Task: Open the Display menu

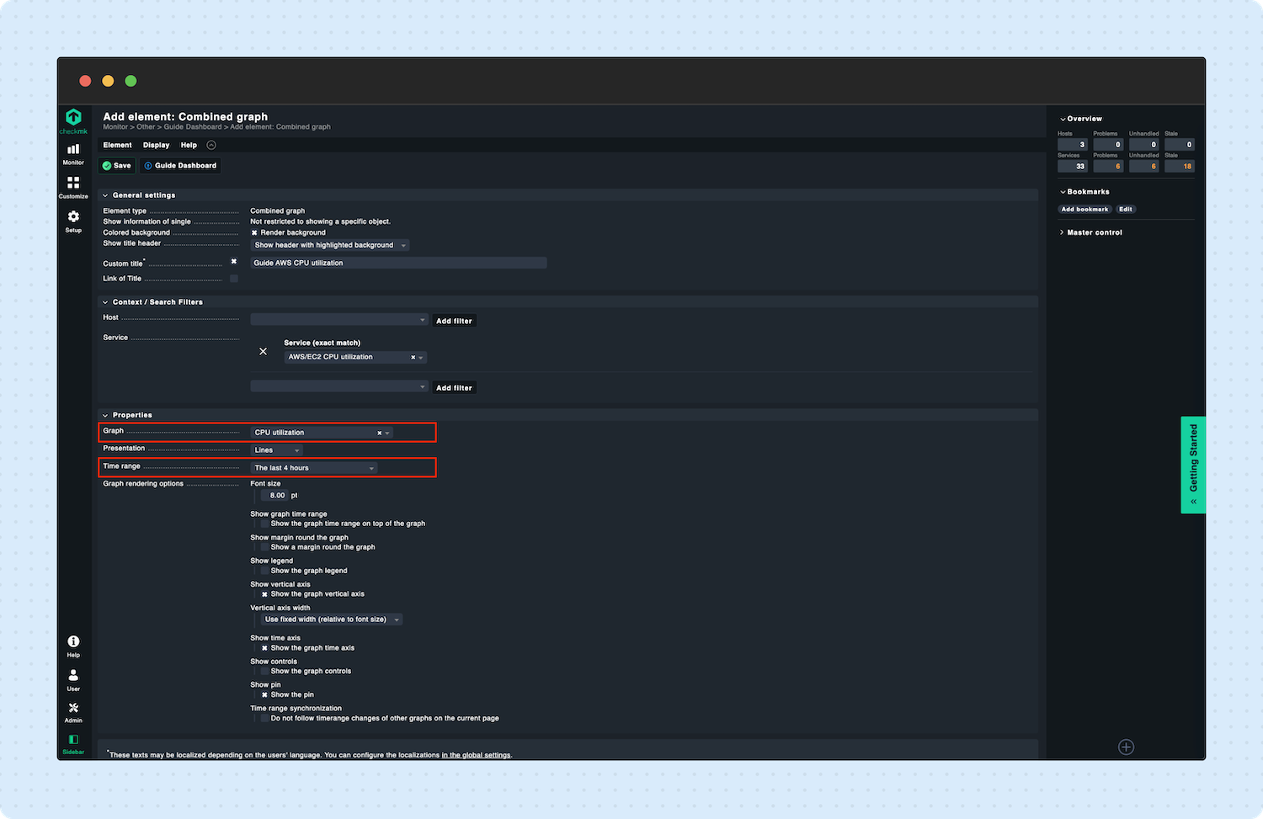Action: 156,145
